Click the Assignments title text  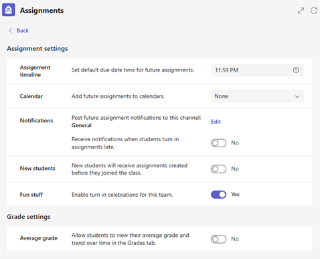point(42,11)
